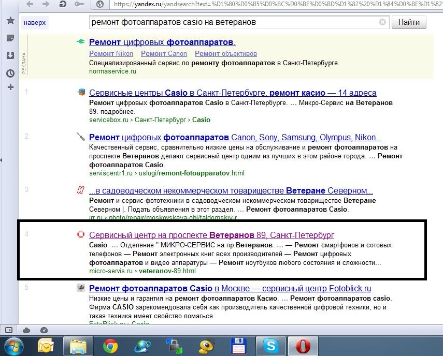The image size is (443, 356).
Task: Open the 'Ремонт Canon' sublink
Action: (x=164, y=54)
